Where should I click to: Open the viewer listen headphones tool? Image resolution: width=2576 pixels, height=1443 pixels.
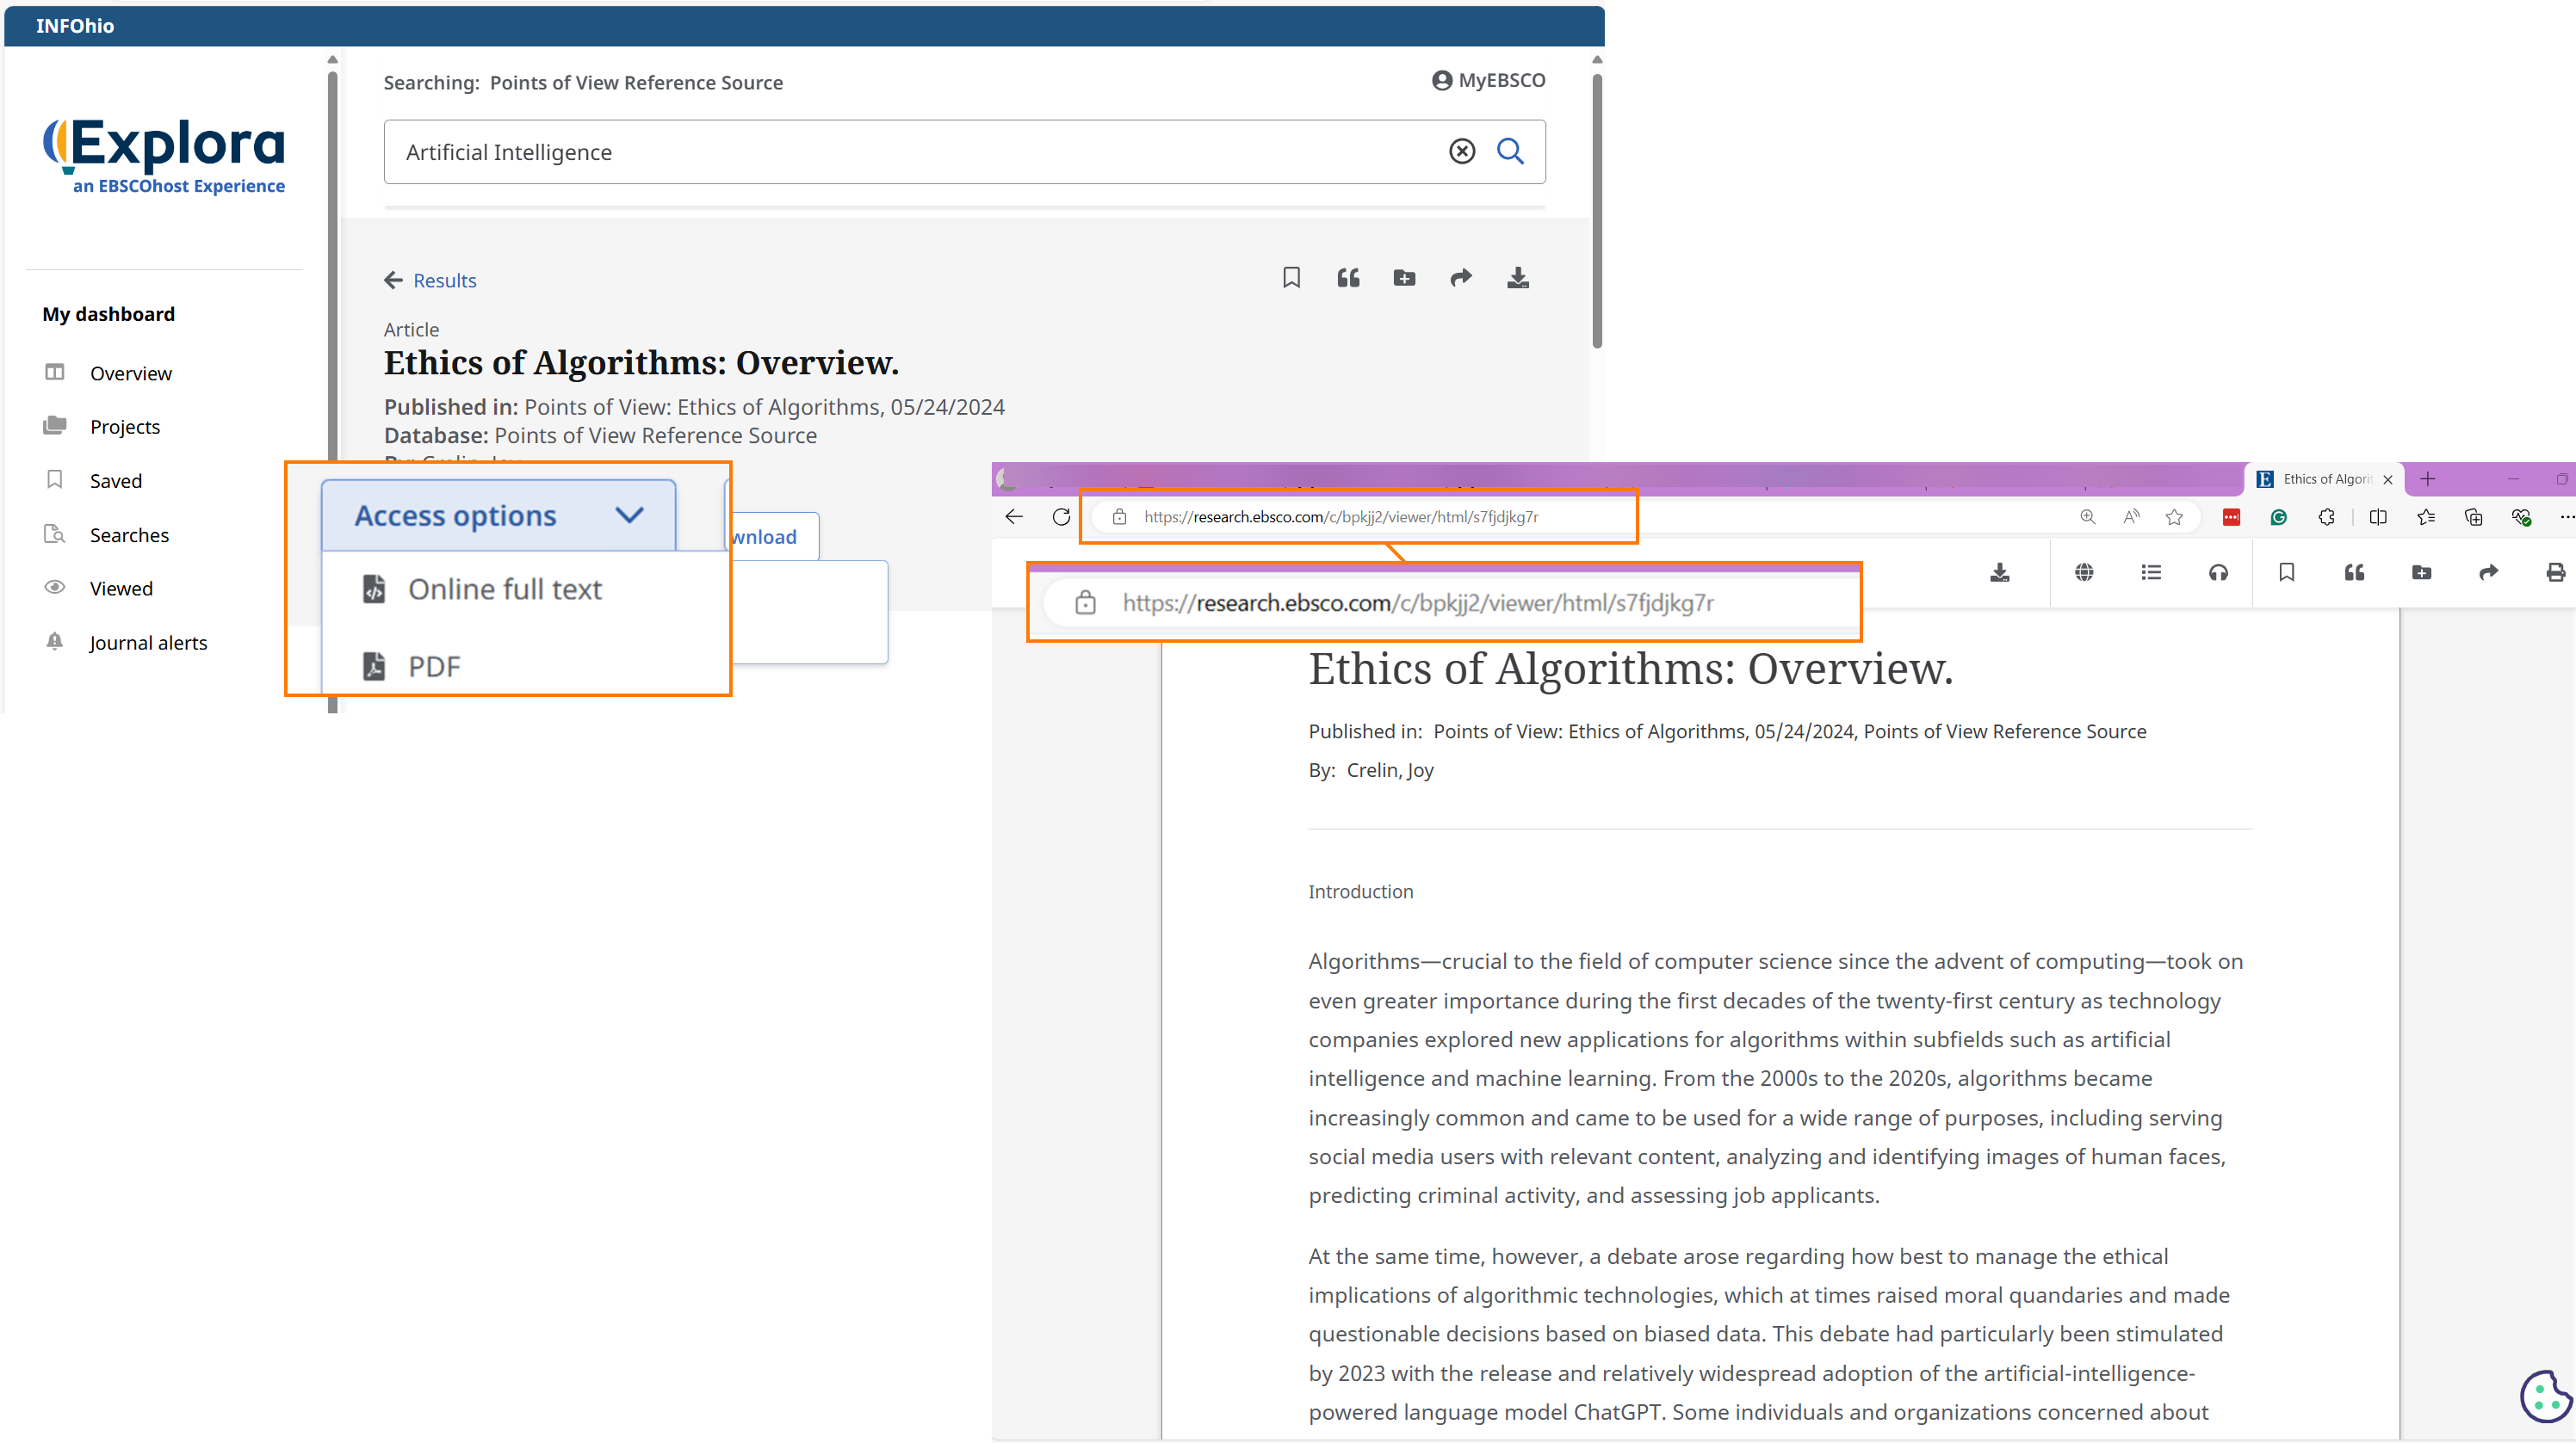[2218, 572]
